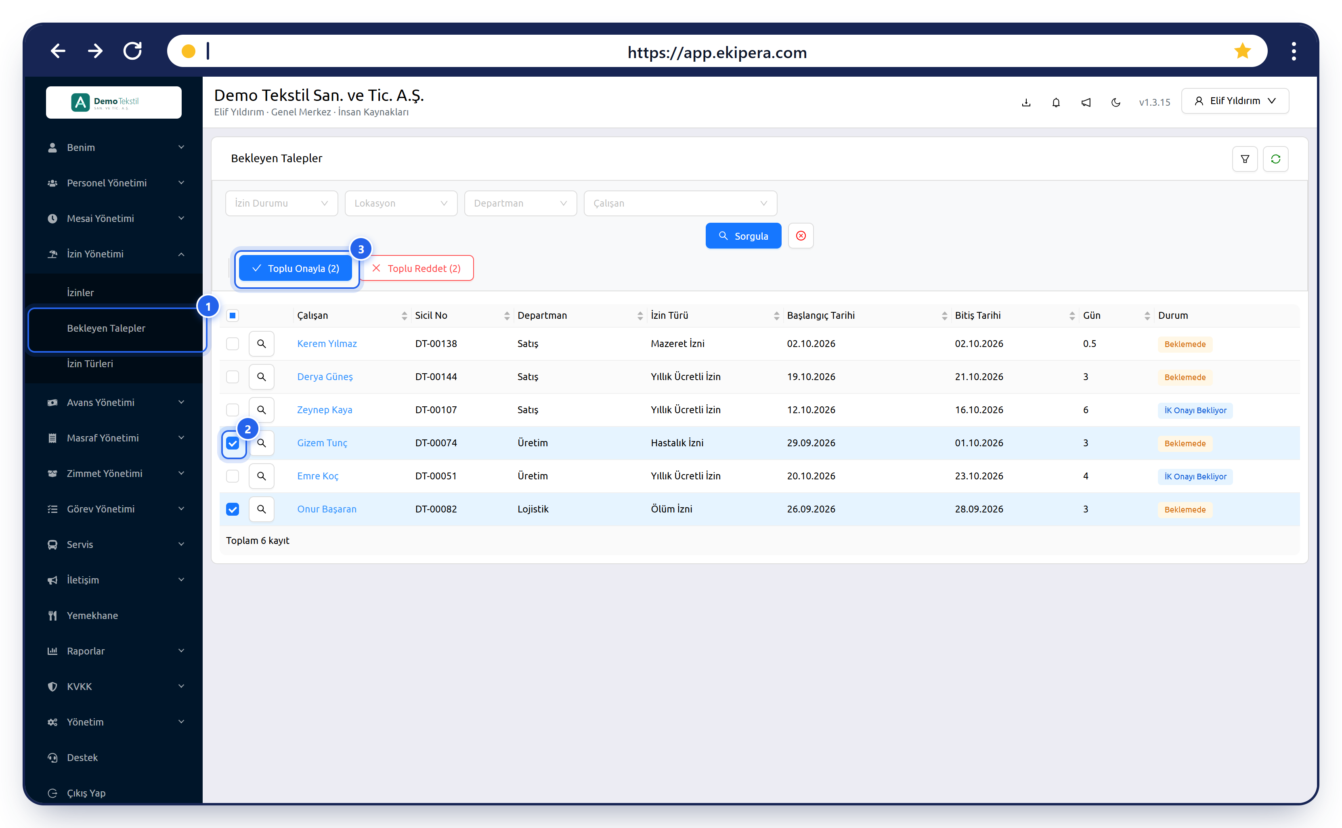Expand Elif Yıldırım user menu

(x=1235, y=101)
